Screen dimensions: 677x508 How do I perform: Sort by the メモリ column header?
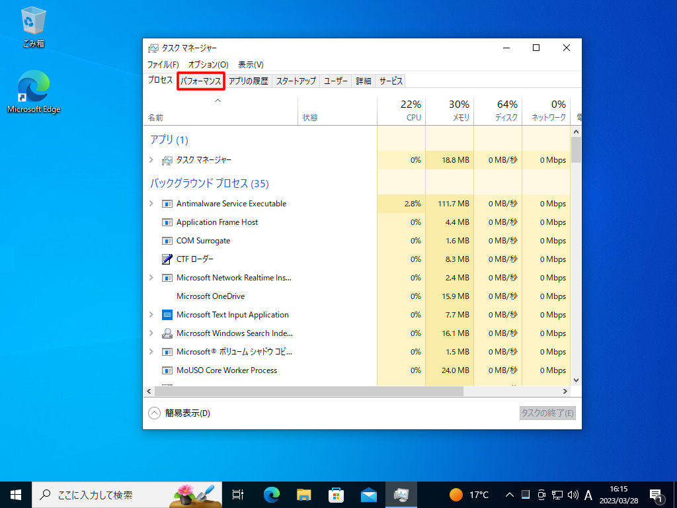coord(450,110)
